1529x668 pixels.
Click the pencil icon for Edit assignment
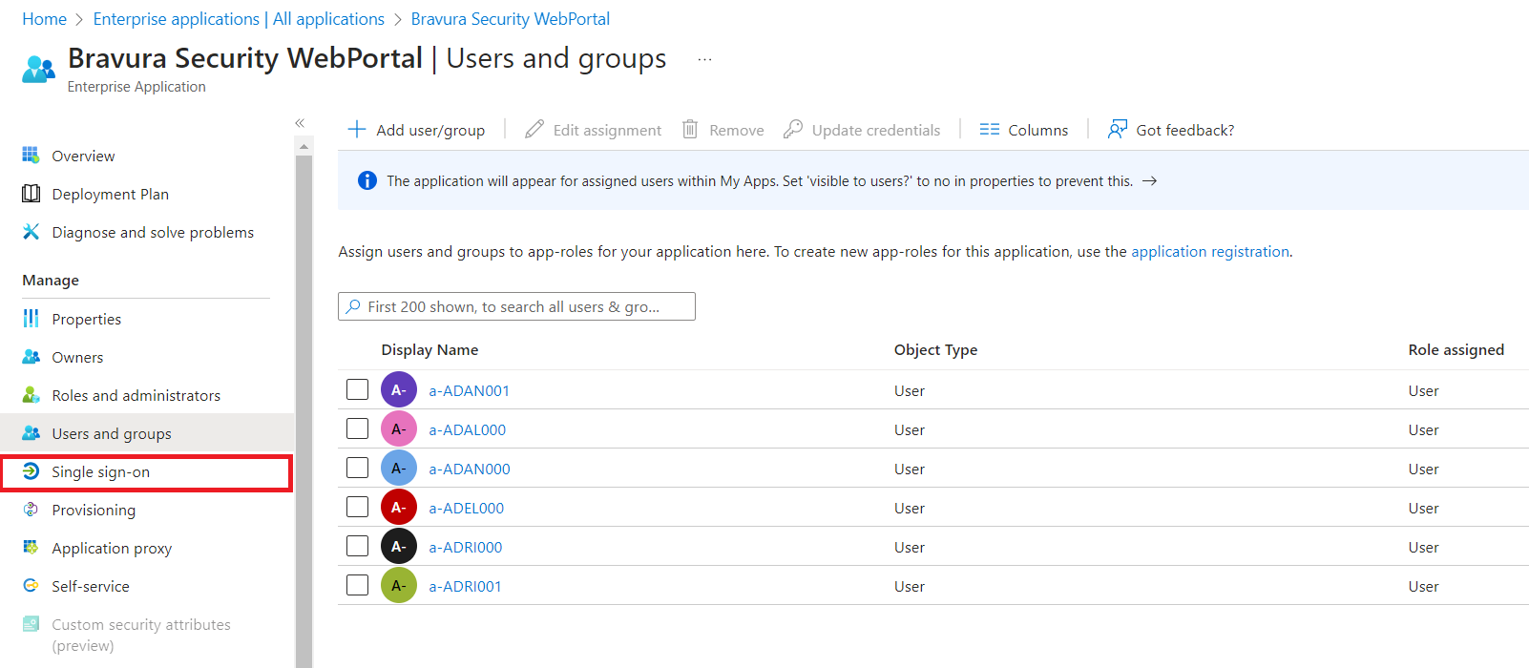(x=534, y=129)
